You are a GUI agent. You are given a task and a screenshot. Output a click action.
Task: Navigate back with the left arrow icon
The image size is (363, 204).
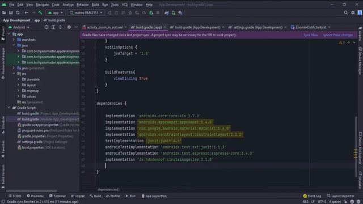click(26, 12)
